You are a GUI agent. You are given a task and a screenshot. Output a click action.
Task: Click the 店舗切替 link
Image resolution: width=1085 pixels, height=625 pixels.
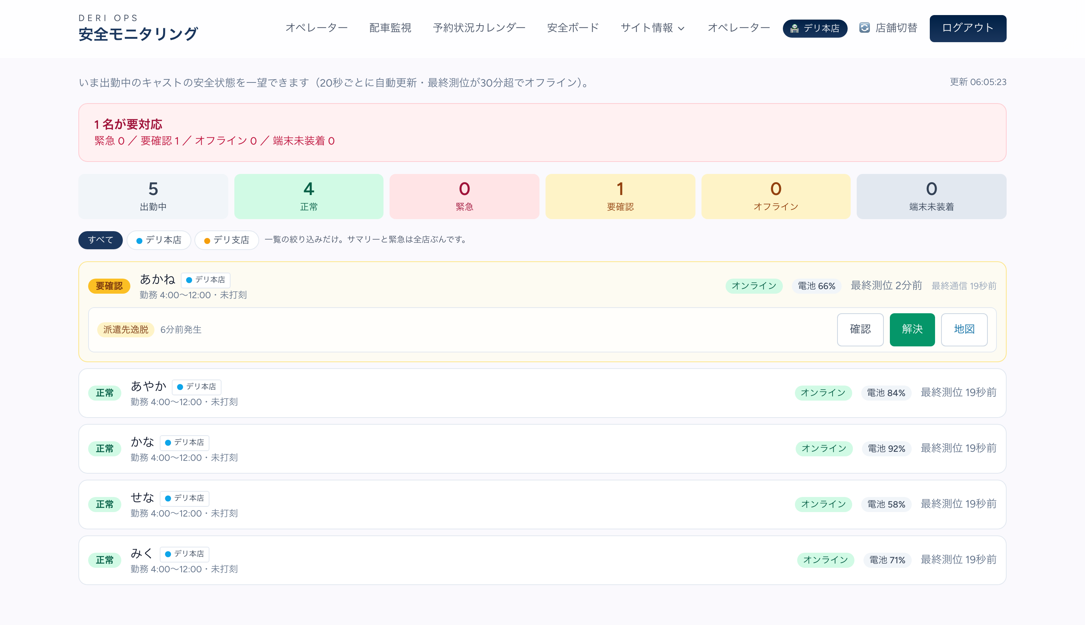tap(888, 28)
